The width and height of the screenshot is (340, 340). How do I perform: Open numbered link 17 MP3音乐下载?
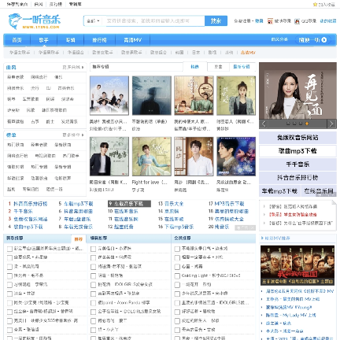230,204
